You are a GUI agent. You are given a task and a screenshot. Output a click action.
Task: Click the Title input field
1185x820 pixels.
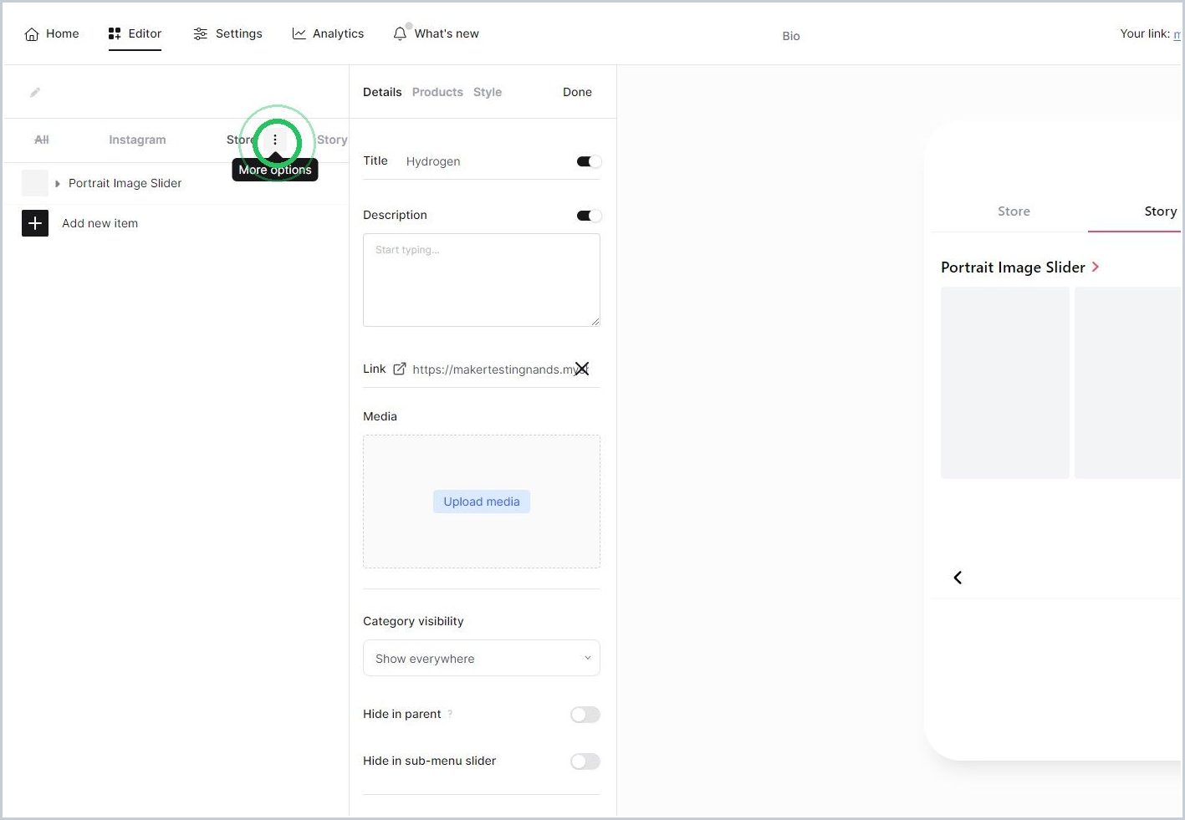(488, 161)
